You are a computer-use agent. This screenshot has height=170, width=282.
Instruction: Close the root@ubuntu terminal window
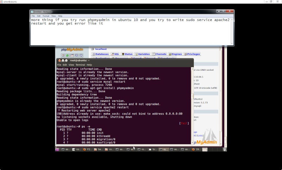pos(60,60)
